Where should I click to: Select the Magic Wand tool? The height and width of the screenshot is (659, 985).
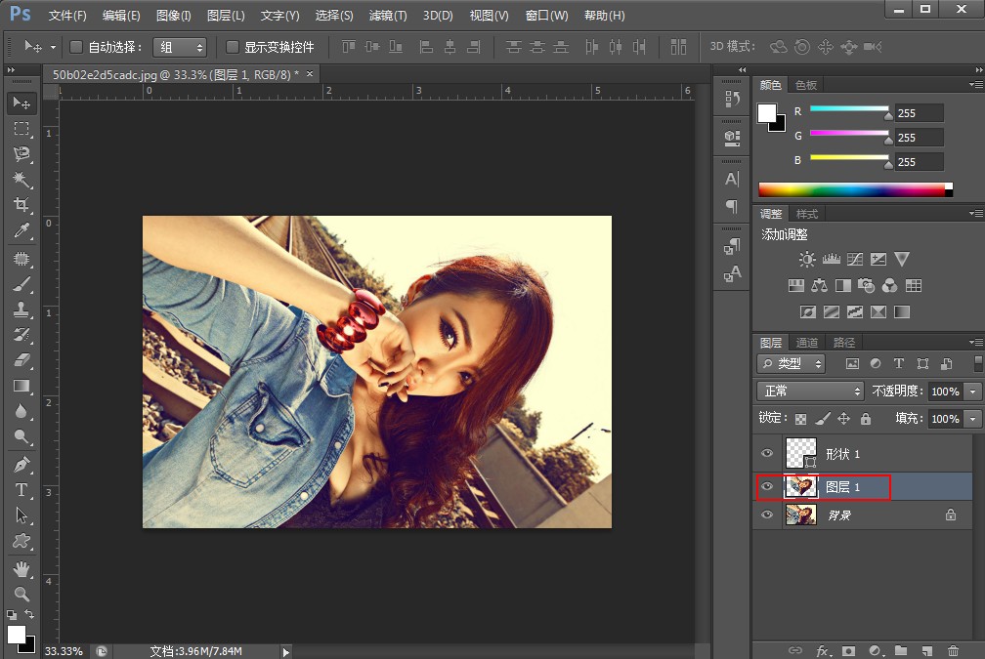[x=21, y=180]
